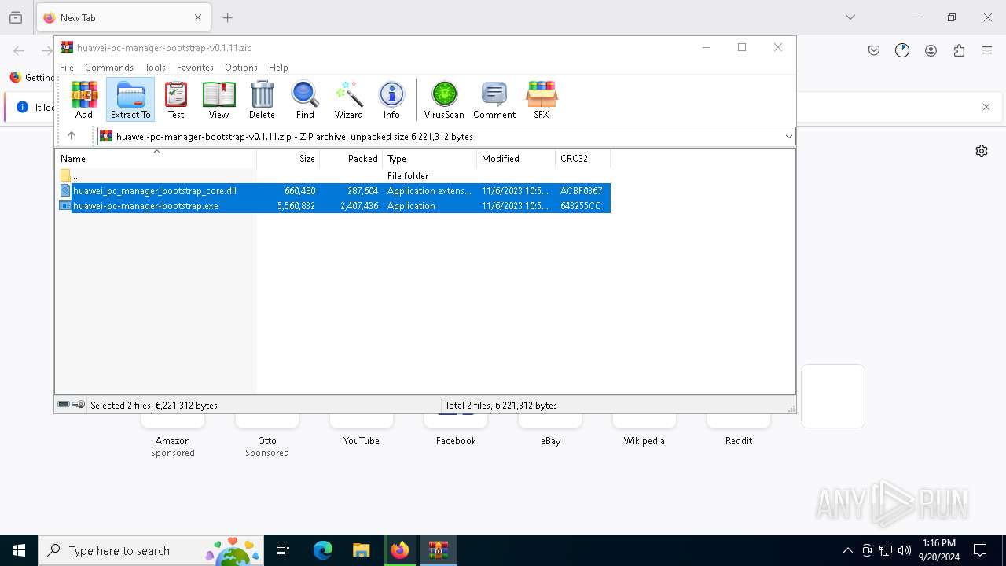Open the Help menu
The height and width of the screenshot is (566, 1006).
pos(278,68)
